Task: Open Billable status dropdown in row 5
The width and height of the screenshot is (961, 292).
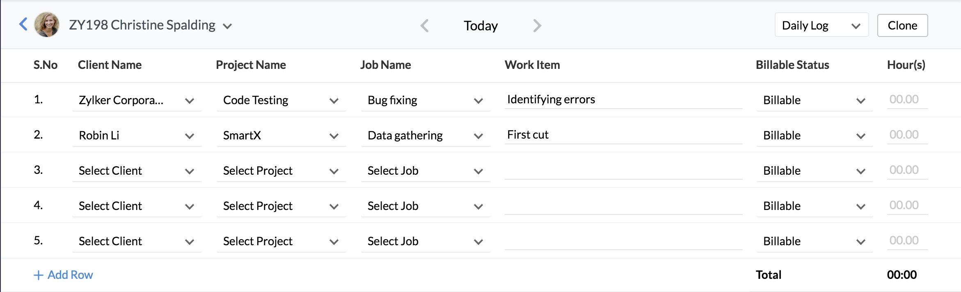Action: 814,242
